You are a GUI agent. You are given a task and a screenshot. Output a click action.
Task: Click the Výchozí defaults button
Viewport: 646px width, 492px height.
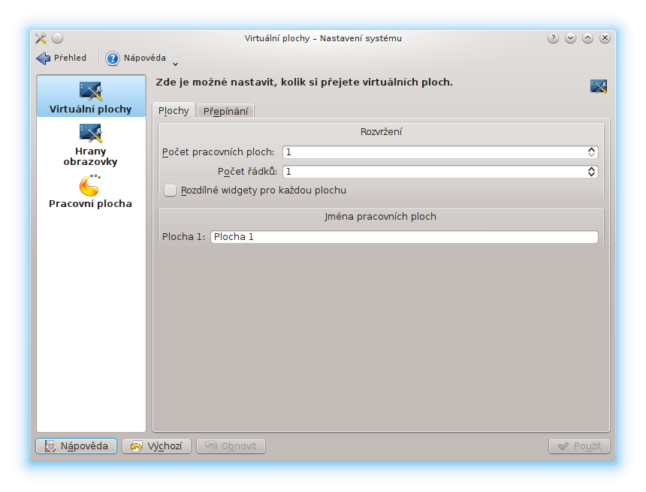click(x=156, y=446)
